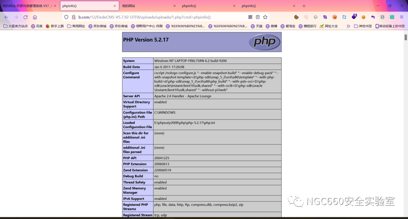Close the active phpinfo() tab
This screenshot has height=219, width=408.
coord(115,6)
